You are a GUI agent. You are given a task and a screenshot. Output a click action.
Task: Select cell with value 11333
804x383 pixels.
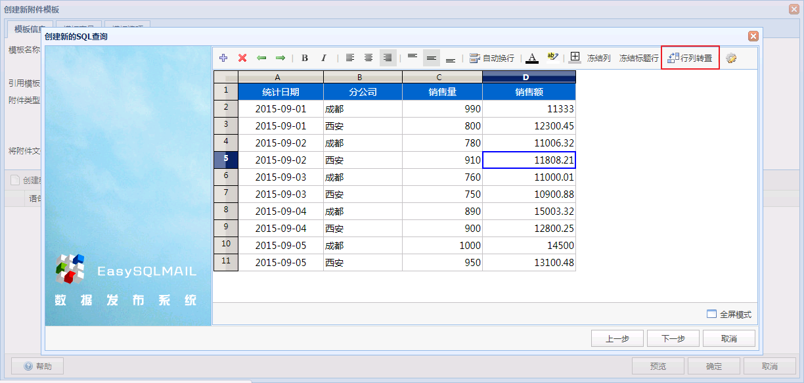click(x=529, y=109)
